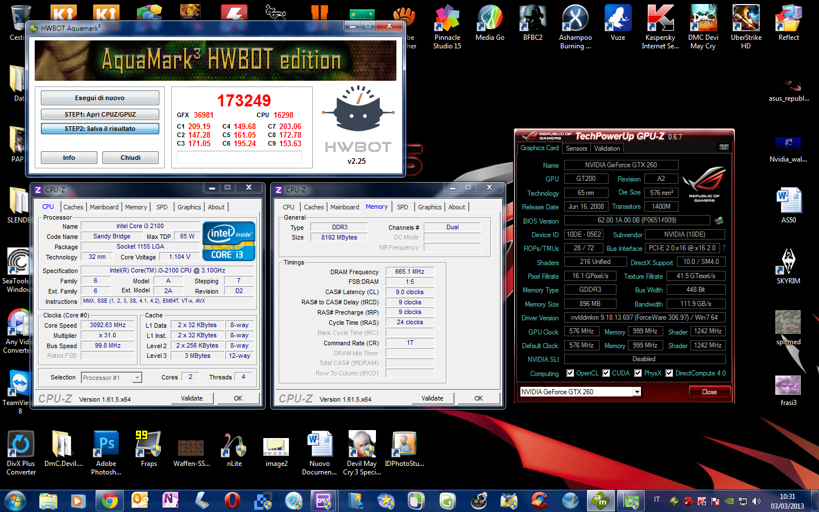
Task: Open the Reflect desktop shortcut
Action: click(x=788, y=24)
